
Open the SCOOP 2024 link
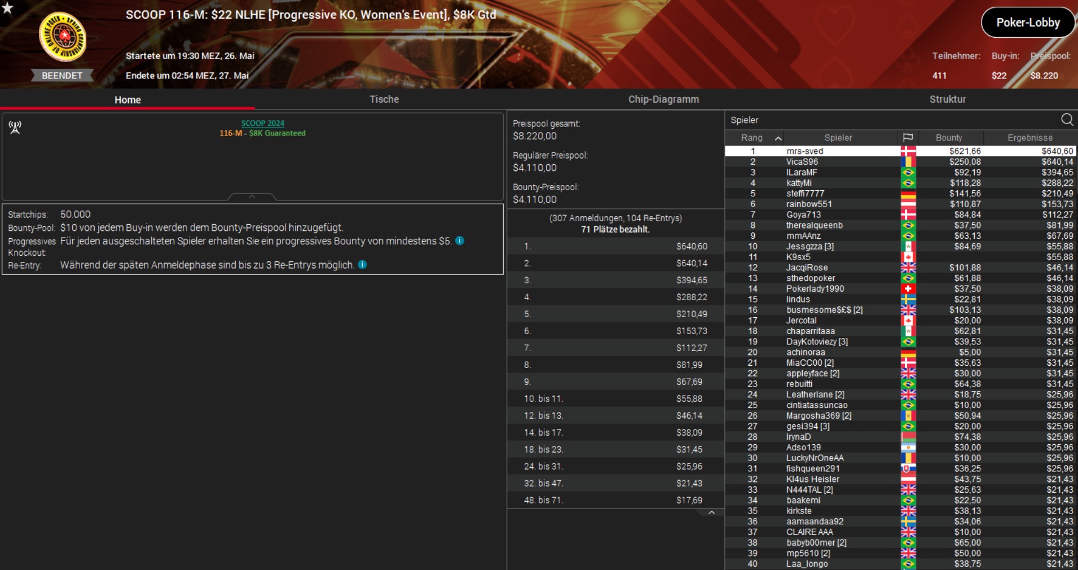[x=262, y=123]
